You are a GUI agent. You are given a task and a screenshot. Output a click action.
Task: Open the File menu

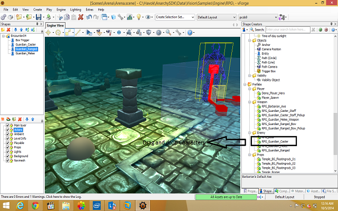coord(6,9)
